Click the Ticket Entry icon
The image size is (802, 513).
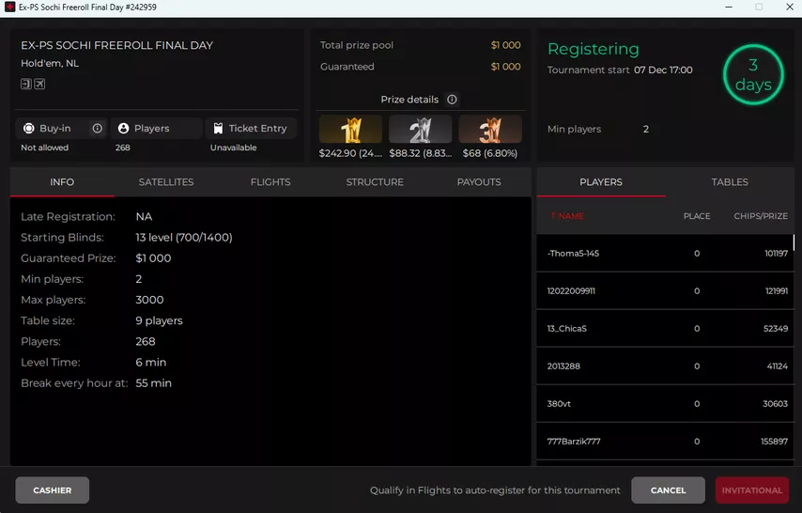coord(218,129)
